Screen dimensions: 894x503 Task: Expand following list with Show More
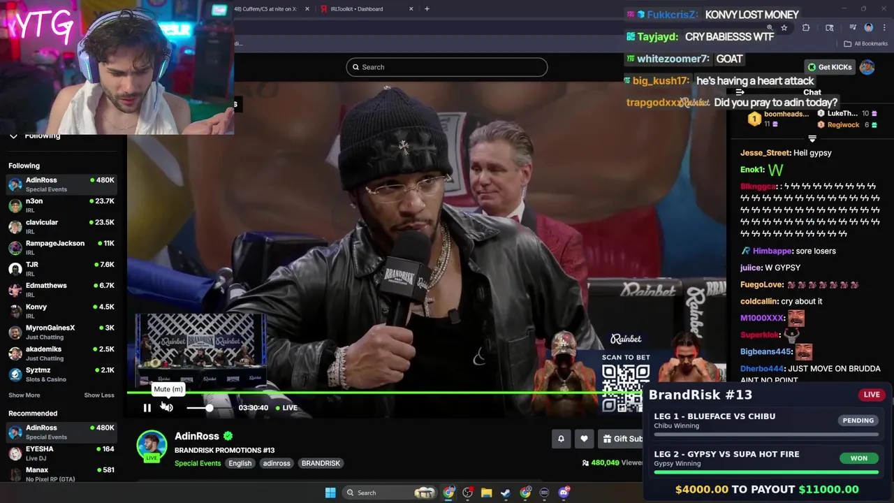click(24, 395)
